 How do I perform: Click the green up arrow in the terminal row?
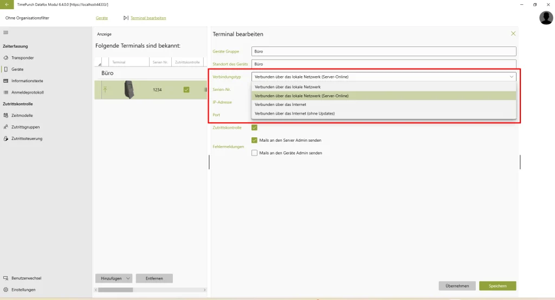coord(105,90)
